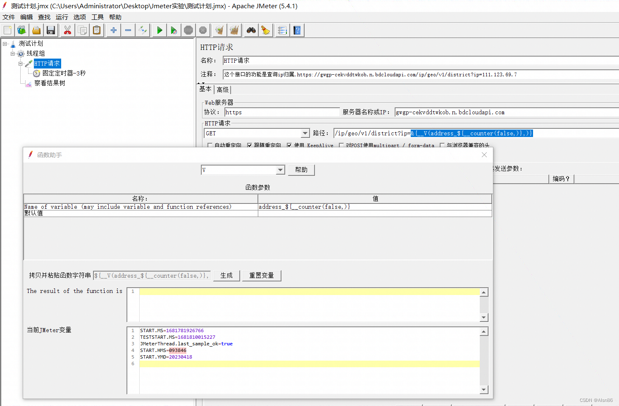Open the function selector dropdown showing V
Screen dimensions: 619x406
pos(281,170)
